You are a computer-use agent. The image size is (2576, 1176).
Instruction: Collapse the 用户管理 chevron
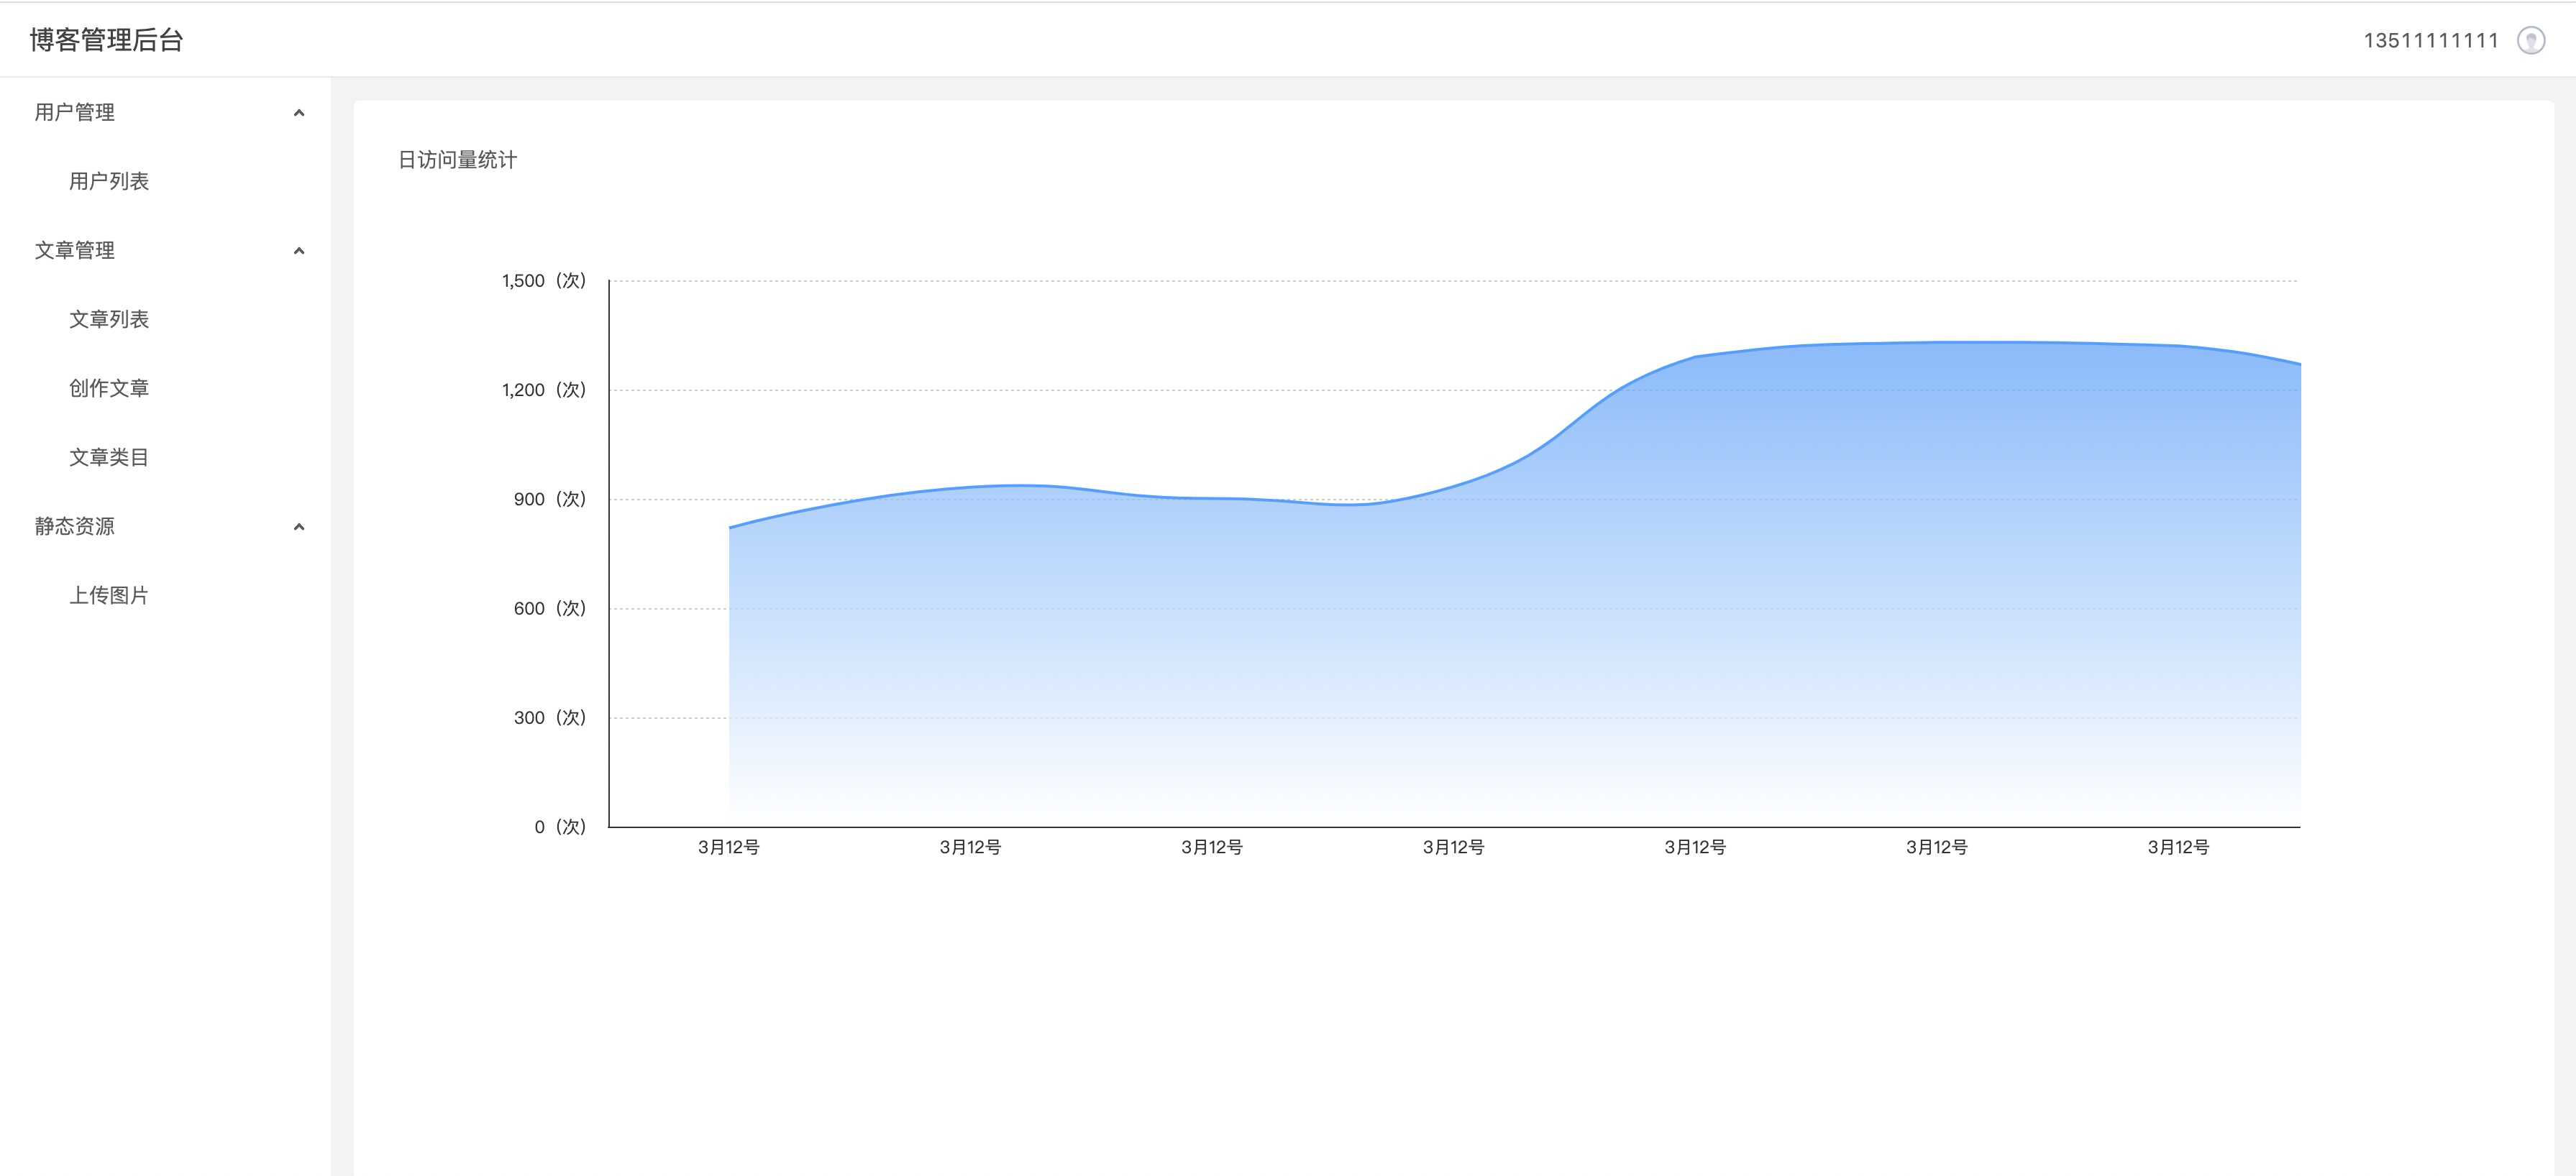pyautogui.click(x=298, y=113)
